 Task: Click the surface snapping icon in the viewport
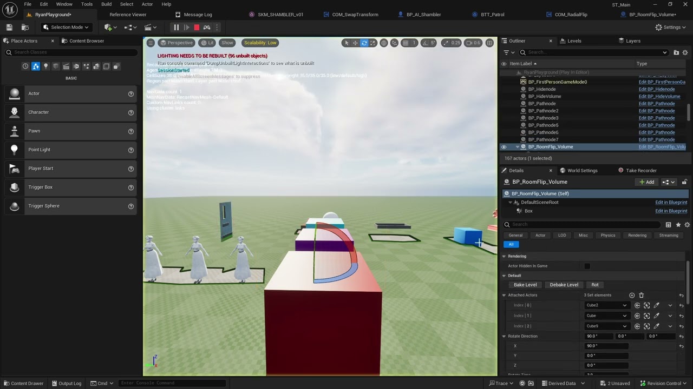(394, 43)
